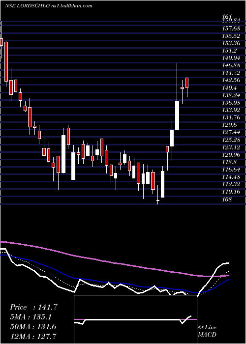
Task: Click the 50MA : 131.6 readout
Action: [33, 327]
